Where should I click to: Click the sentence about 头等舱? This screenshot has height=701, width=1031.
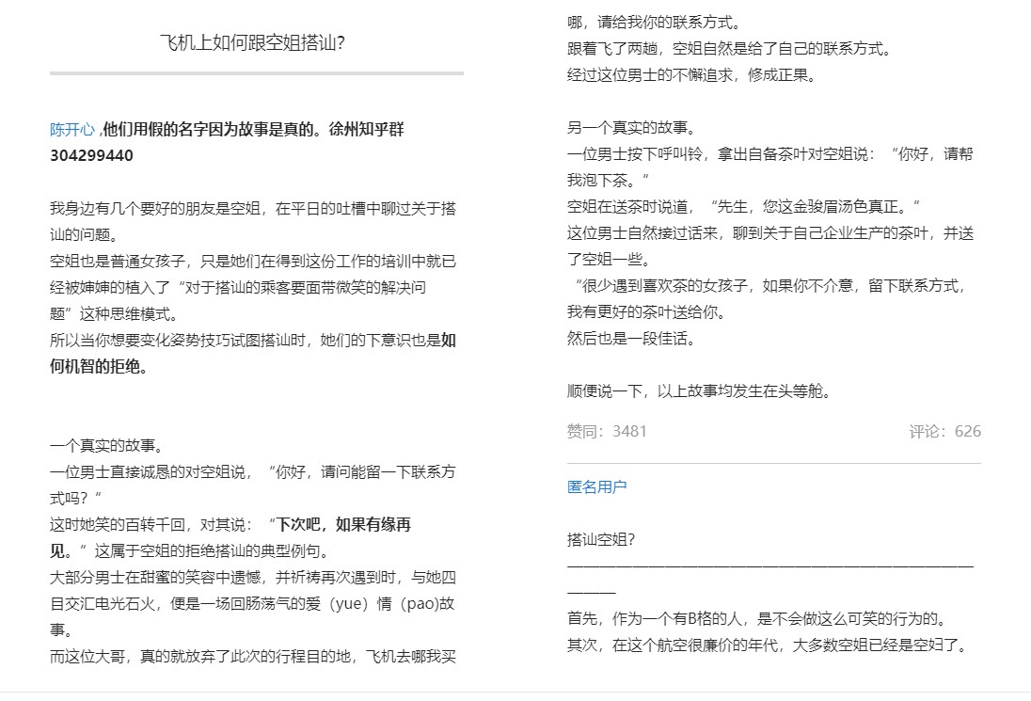[700, 390]
